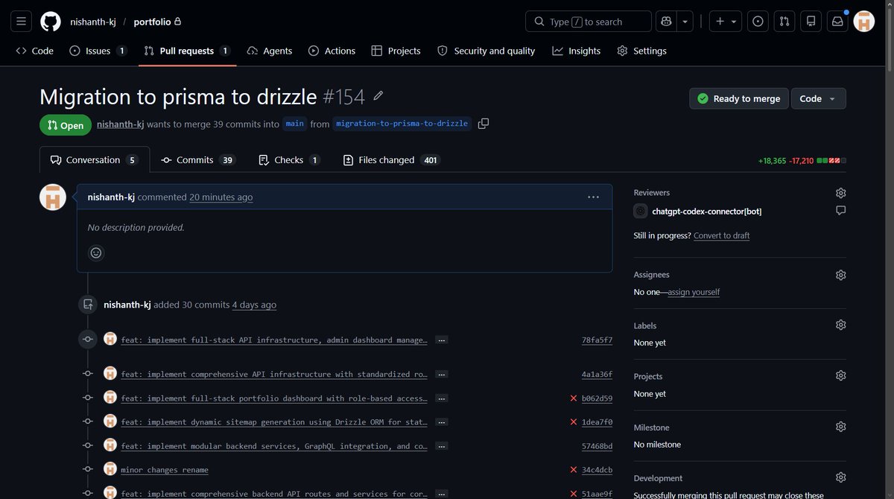Open the 4 days ago timestamp link
894x499 pixels.
(254, 305)
